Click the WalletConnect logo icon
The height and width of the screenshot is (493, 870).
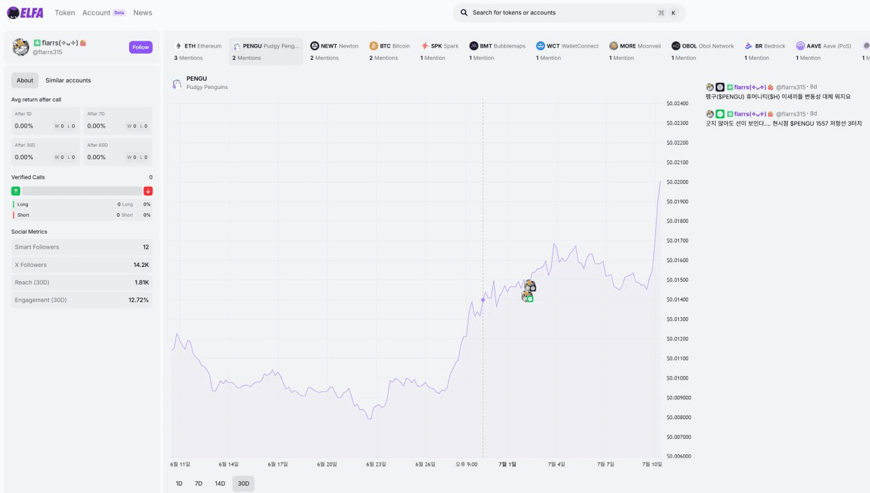click(540, 46)
